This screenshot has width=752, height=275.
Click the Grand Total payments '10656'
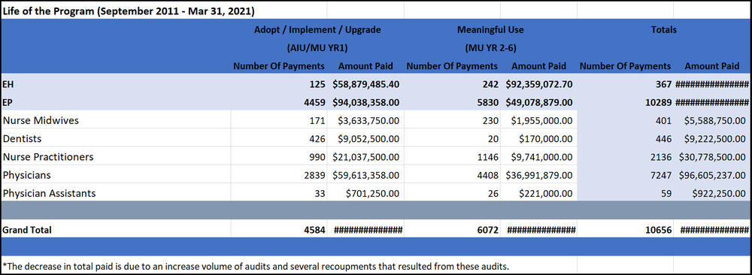[x=659, y=230]
